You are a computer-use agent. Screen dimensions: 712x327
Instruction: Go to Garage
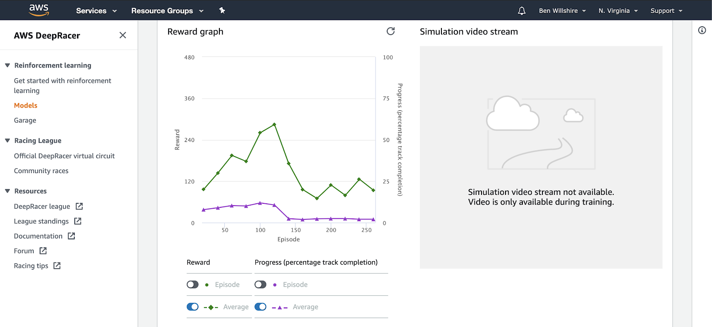pyautogui.click(x=25, y=120)
